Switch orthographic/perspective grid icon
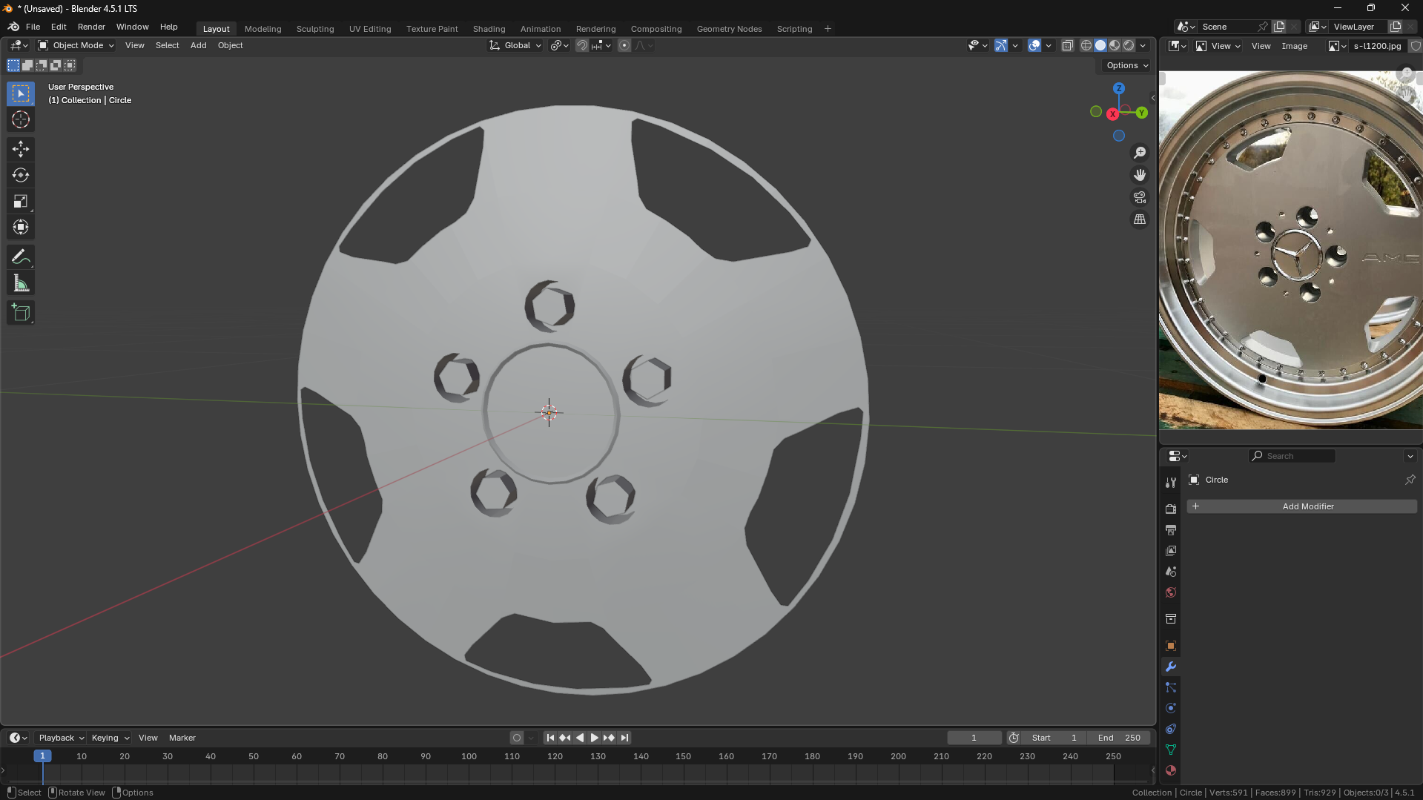Image resolution: width=1423 pixels, height=800 pixels. click(1140, 219)
